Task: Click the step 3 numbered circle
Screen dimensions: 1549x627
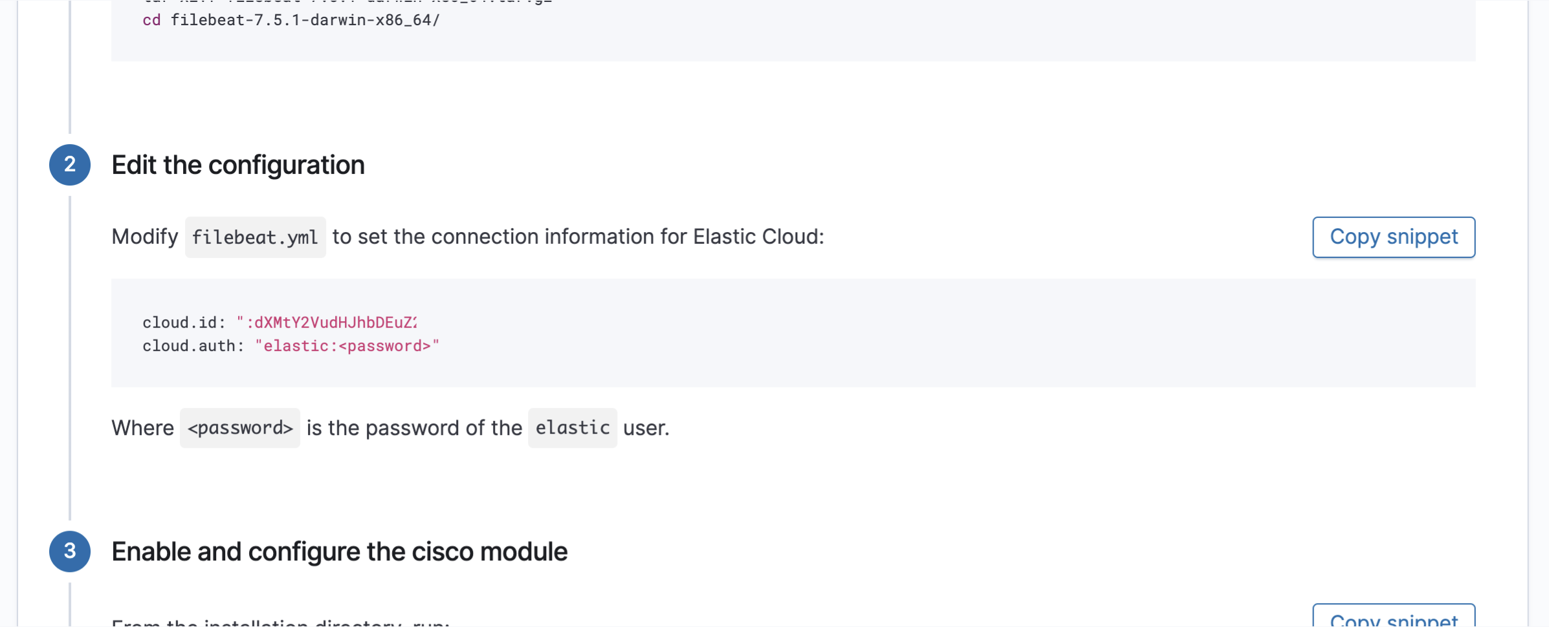Action: click(70, 551)
